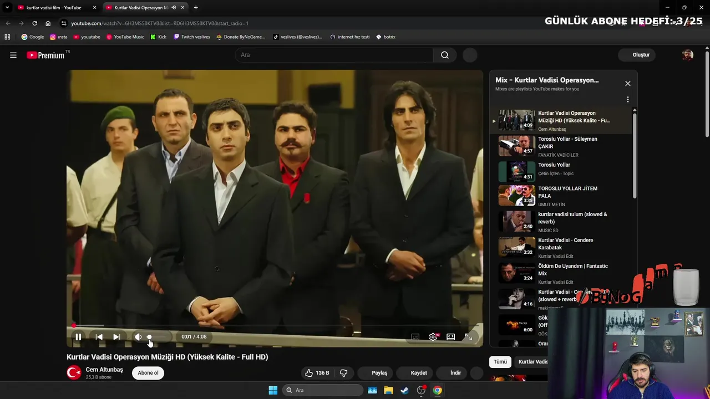710x399 pixels.
Task: Open Chrome from the taskbar
Action: point(438,390)
